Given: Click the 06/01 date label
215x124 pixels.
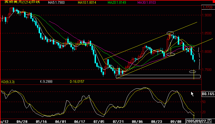Looking at the screenshot, I should (x=60, y=121).
